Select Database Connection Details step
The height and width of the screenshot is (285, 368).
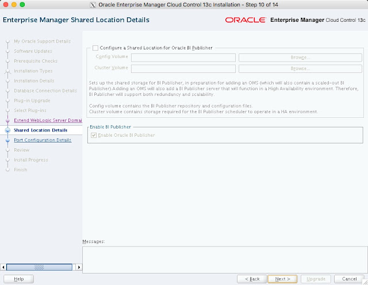(x=45, y=91)
